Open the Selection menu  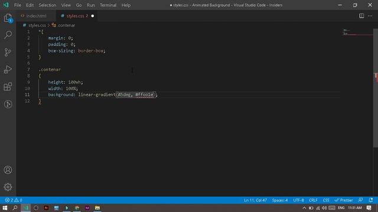(47, 5)
